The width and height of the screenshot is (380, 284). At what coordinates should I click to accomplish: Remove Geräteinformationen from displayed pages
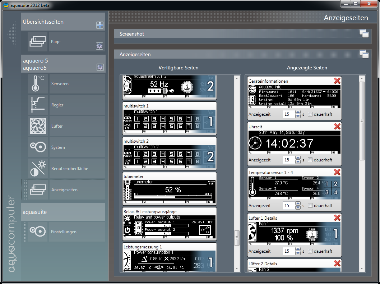pyautogui.click(x=337, y=81)
